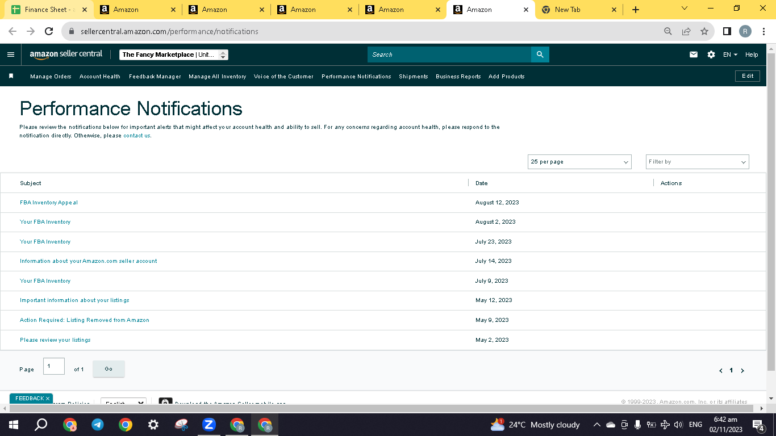Screen dimensions: 776x436
Task: Click the magnifier search button beside Search field
Action: 540,54
